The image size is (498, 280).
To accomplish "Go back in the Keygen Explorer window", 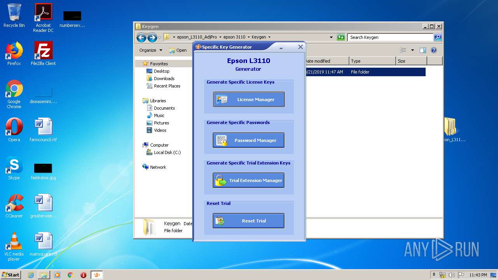I will (142, 37).
